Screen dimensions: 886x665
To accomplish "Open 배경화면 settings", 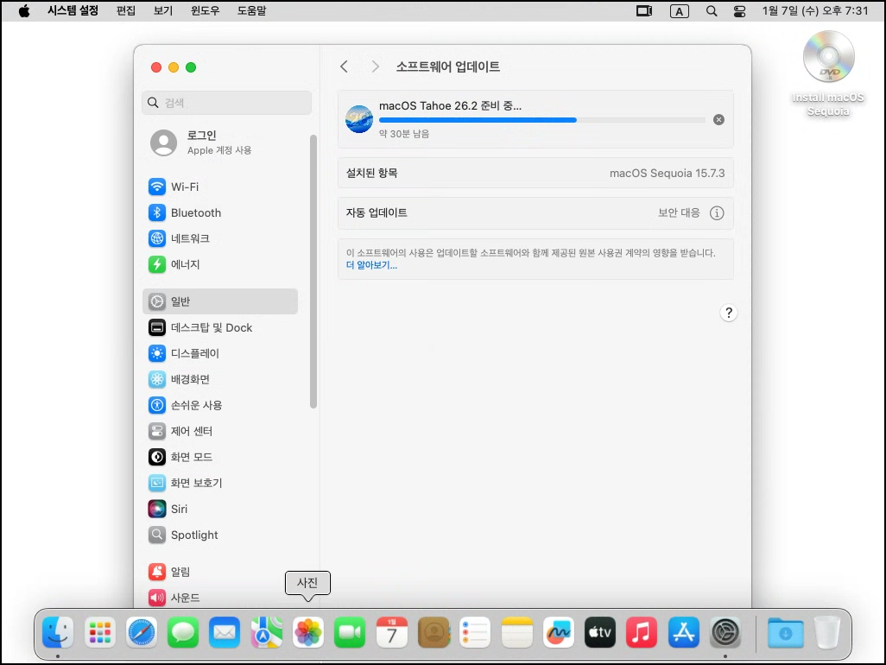I will pos(220,379).
